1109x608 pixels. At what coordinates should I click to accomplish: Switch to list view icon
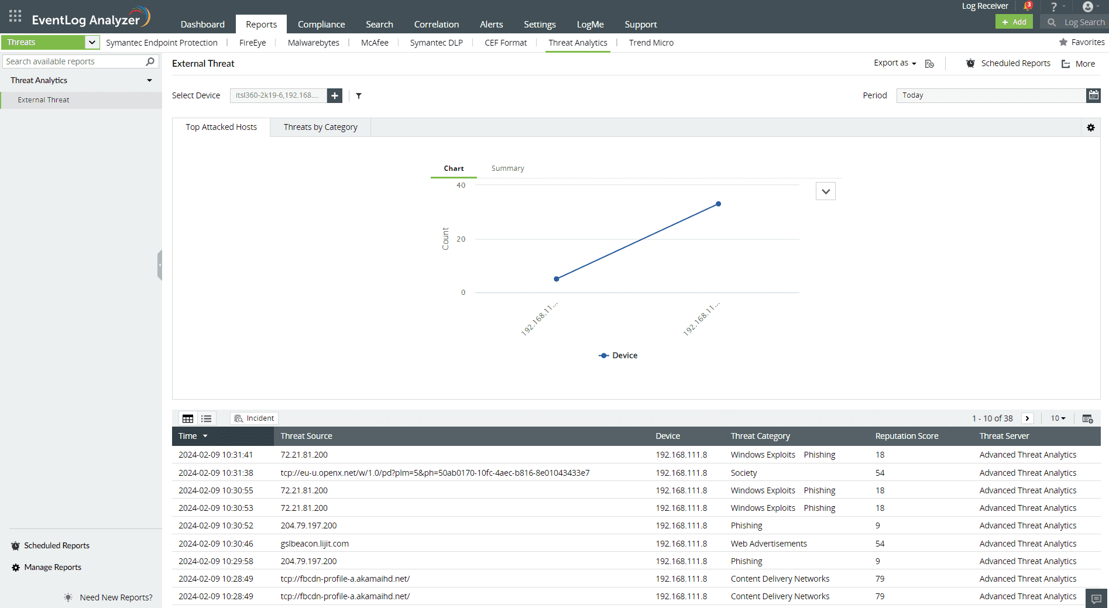click(x=207, y=418)
